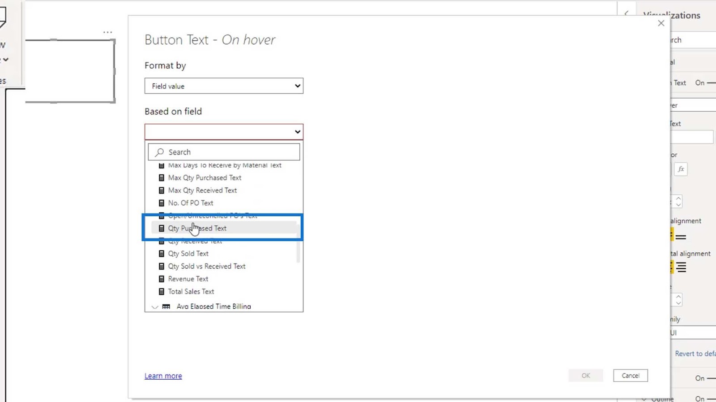Click the Based on field dropdown arrow
The height and width of the screenshot is (402, 716).
(x=297, y=132)
